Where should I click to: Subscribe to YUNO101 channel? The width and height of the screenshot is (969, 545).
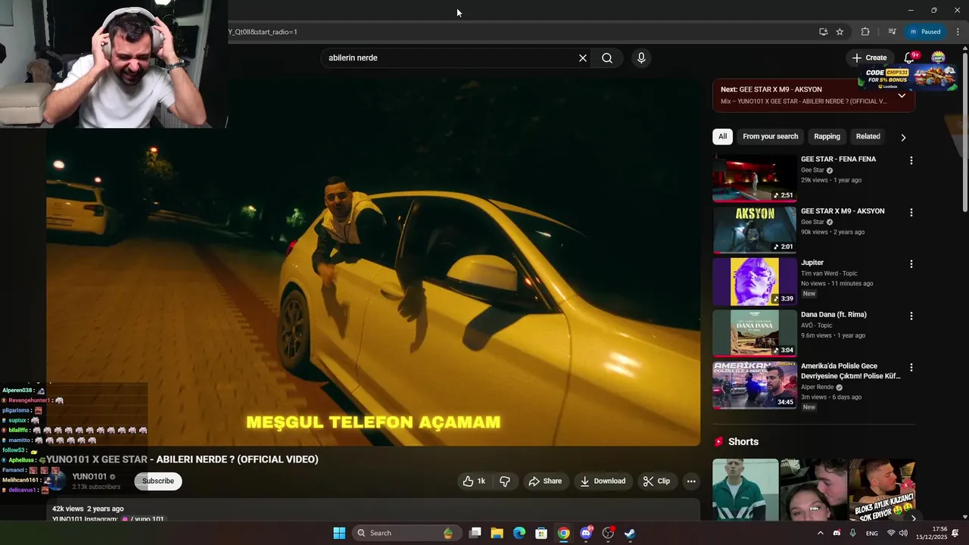click(158, 481)
